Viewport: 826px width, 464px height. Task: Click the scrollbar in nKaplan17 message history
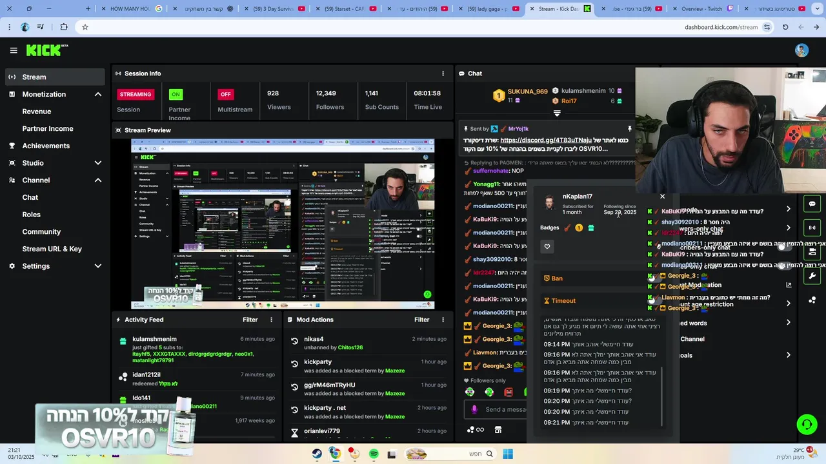click(662, 396)
